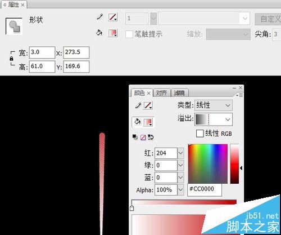Viewport: 281px width, 235px height.
Task: Minimize the color panel
Action: click(x=234, y=88)
